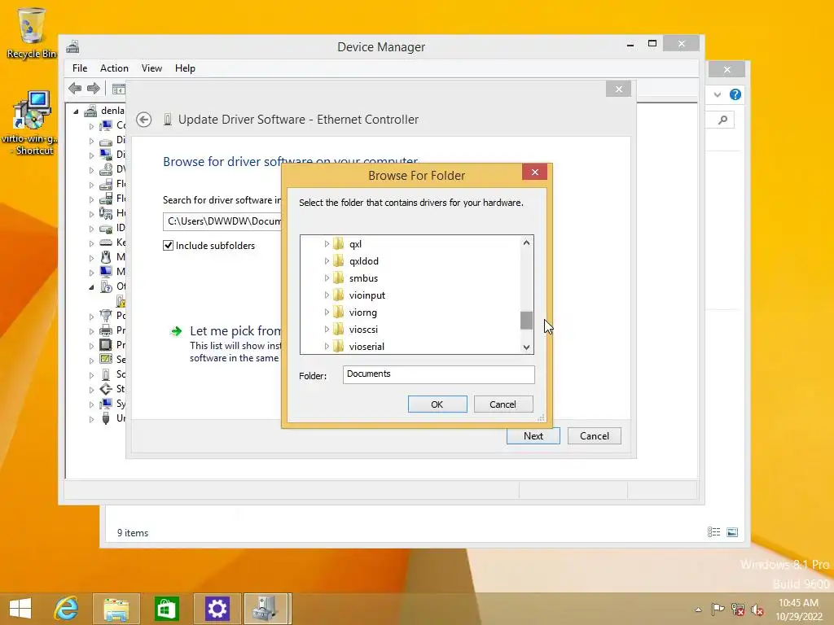The width and height of the screenshot is (834, 625).
Task: Close the Browse For Folder dialog
Action: pos(535,172)
